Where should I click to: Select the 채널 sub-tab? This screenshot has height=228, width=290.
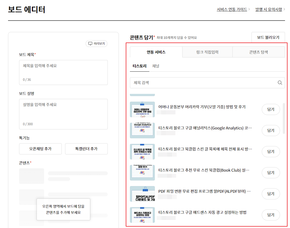156,66
